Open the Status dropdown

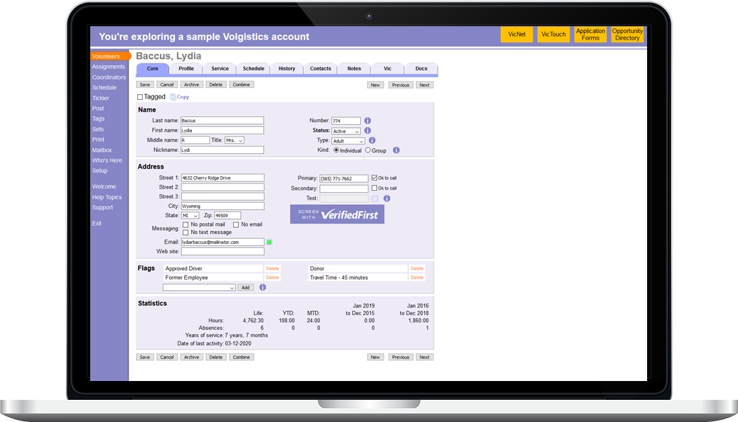(346, 131)
